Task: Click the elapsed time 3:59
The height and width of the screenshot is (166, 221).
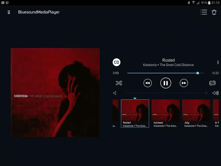Action: (x=116, y=73)
